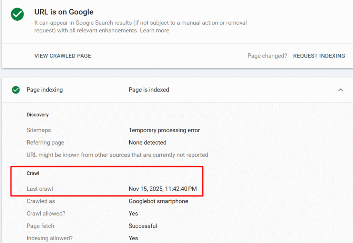Click the Temporary processing error status
The image size is (353, 243).
[164, 130]
